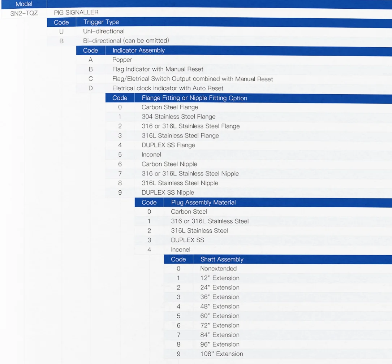Screen dimensions: 392x364
Task: Click 'Flange Fitting or Nipple Fitting Option' header
Action: pos(194,98)
